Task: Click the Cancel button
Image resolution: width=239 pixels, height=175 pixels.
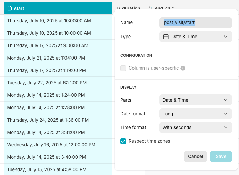Action: click(x=196, y=156)
